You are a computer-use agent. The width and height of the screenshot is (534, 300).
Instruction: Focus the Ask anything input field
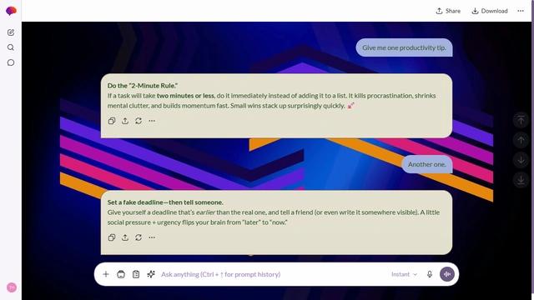click(273, 274)
